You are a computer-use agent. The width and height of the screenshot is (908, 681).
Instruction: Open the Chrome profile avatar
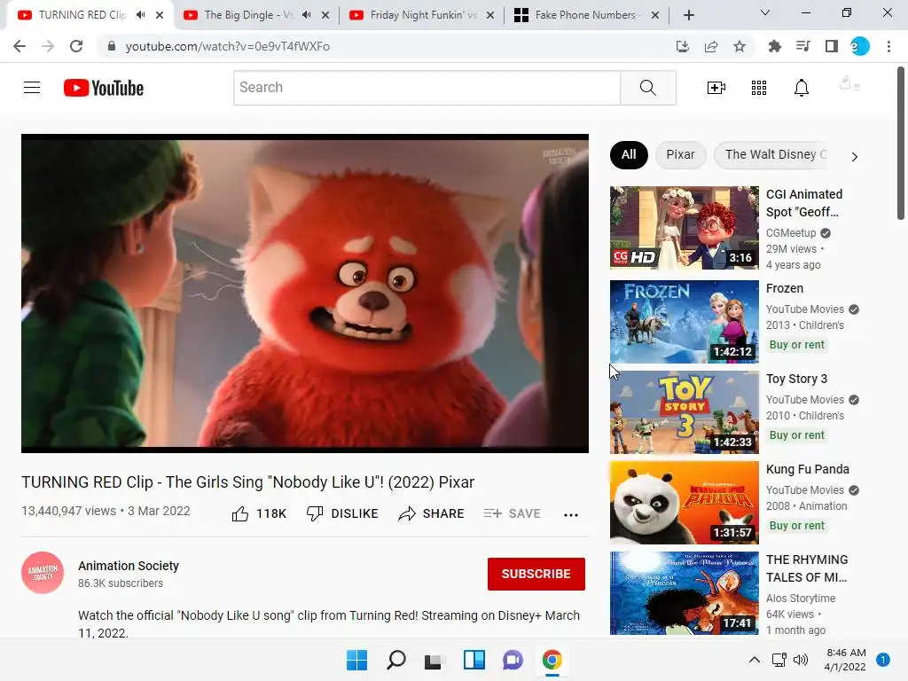[860, 46]
